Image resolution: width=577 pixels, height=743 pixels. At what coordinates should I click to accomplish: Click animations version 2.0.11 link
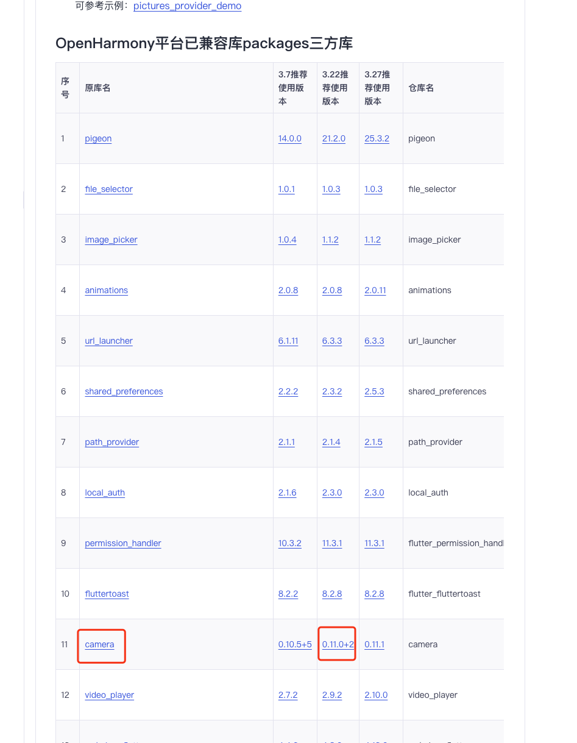point(375,290)
